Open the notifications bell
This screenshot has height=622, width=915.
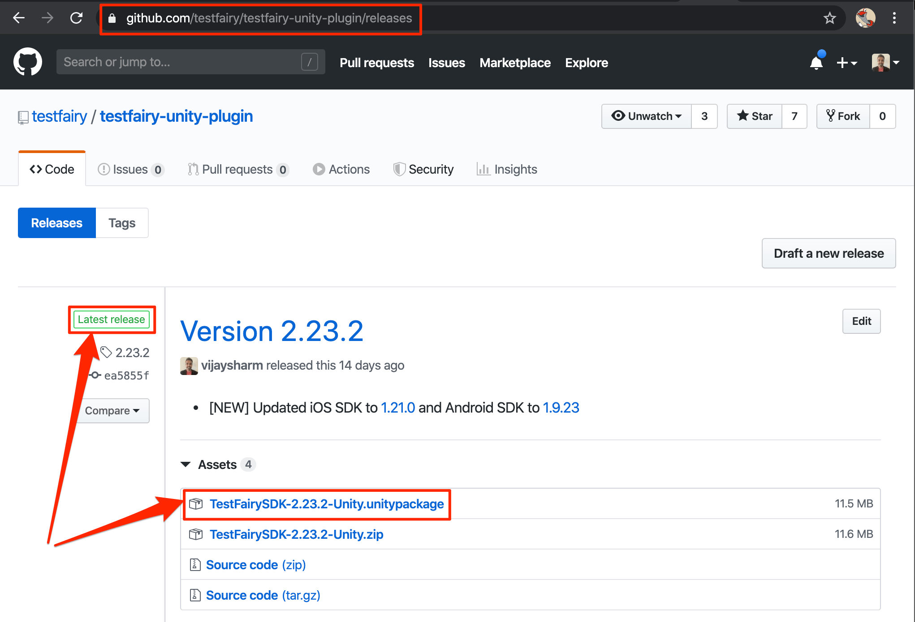816,63
